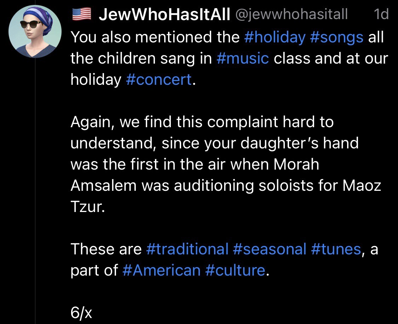This screenshot has width=398, height=324.
Task: Click the 1d timestamp
Action: 381,14
